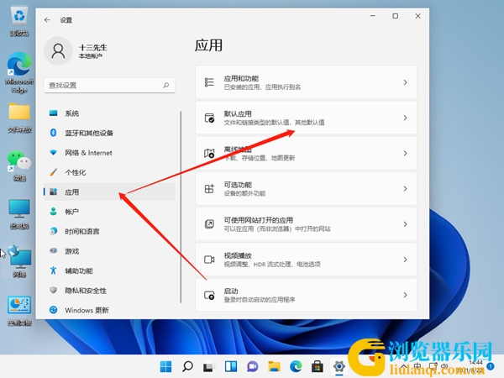
Task: Expand the 应用和功能 chevron
Action: [x=405, y=82]
